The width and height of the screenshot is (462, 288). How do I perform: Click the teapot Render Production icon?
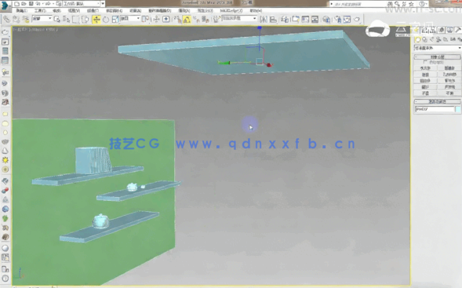click(x=357, y=20)
